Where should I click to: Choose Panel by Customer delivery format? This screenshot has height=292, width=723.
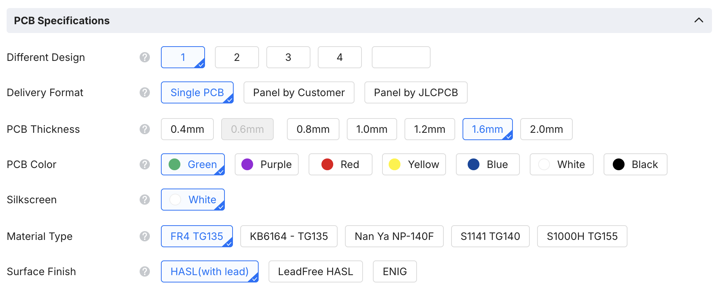[299, 92]
